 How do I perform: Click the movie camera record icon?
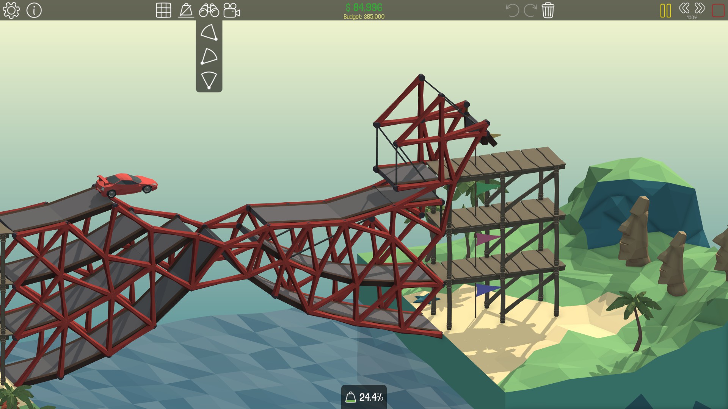click(x=232, y=10)
